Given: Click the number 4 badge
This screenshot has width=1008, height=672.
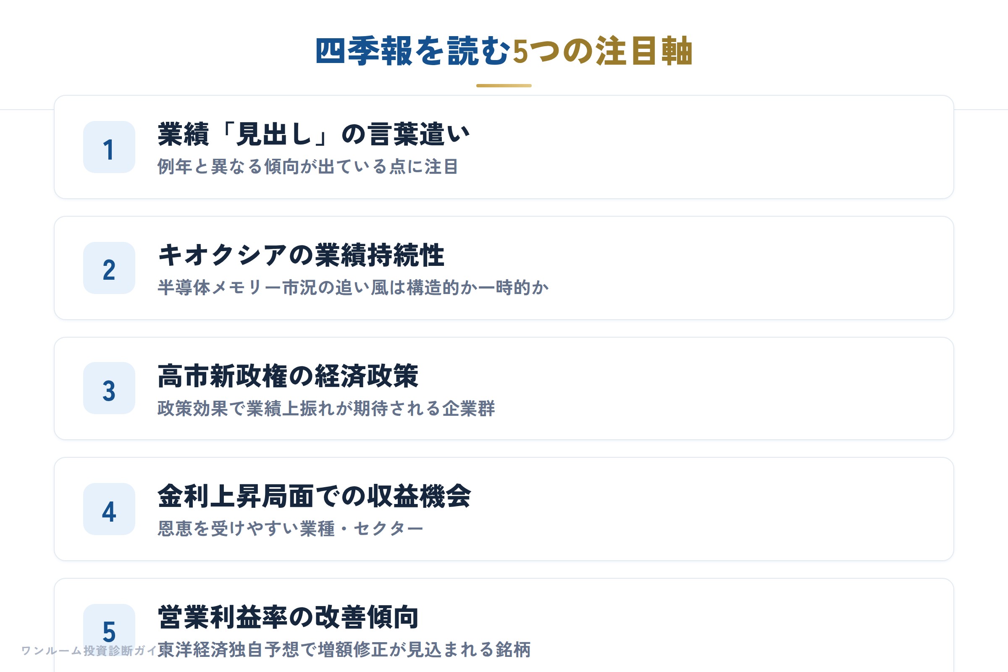Looking at the screenshot, I should 109,509.
